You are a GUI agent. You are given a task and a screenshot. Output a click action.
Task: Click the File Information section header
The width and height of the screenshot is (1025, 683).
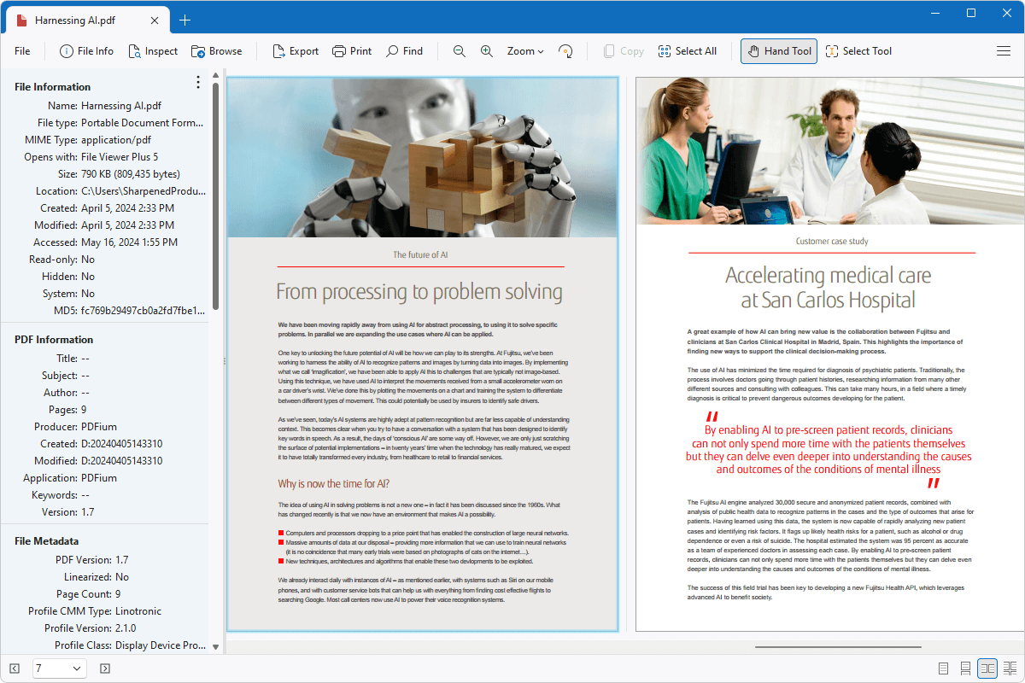pyautogui.click(x=53, y=86)
